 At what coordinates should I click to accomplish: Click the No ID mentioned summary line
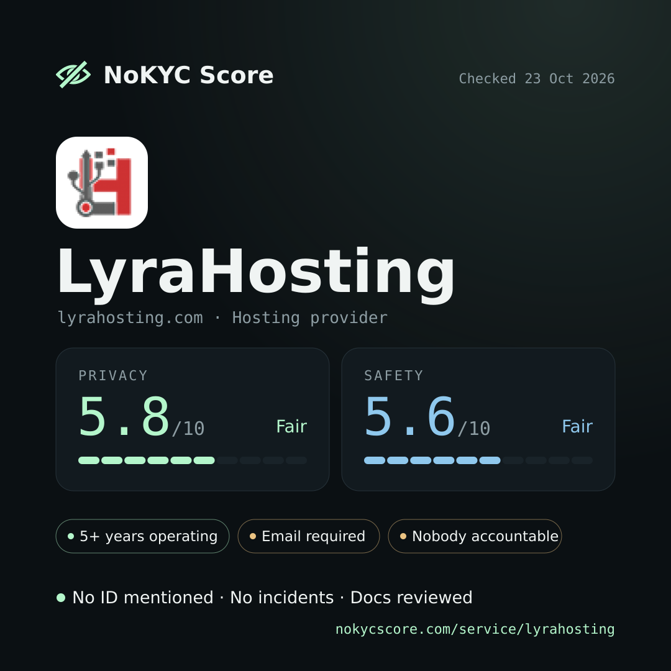[x=272, y=598]
